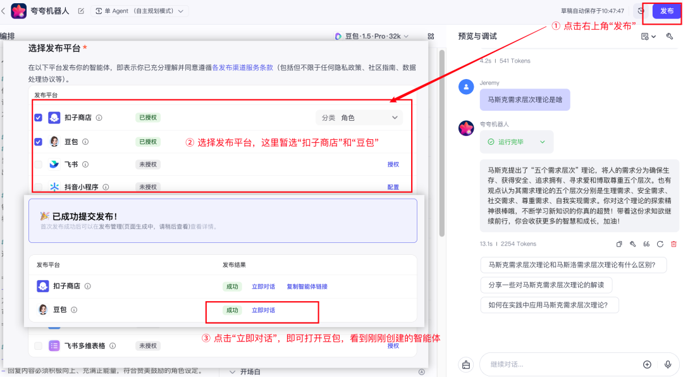The image size is (683, 377).
Task: Click the plus attachment icon in chat input
Action: coord(647,364)
